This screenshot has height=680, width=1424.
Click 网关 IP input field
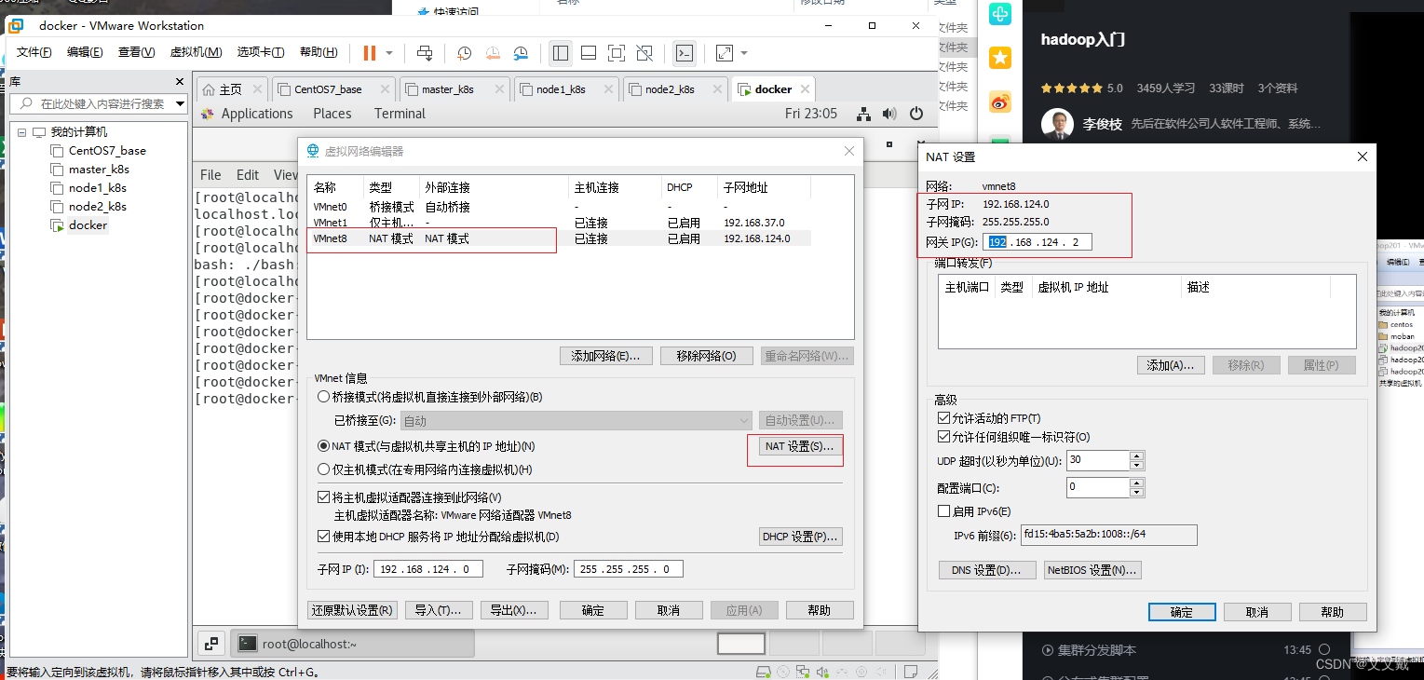click(1037, 242)
